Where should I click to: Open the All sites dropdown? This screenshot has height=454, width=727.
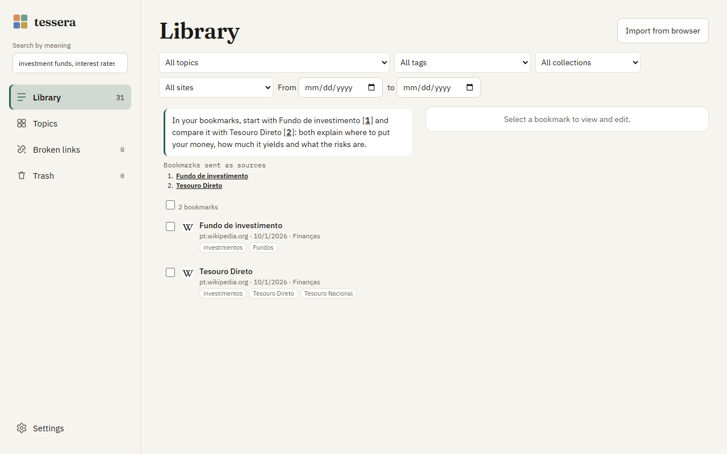click(216, 87)
